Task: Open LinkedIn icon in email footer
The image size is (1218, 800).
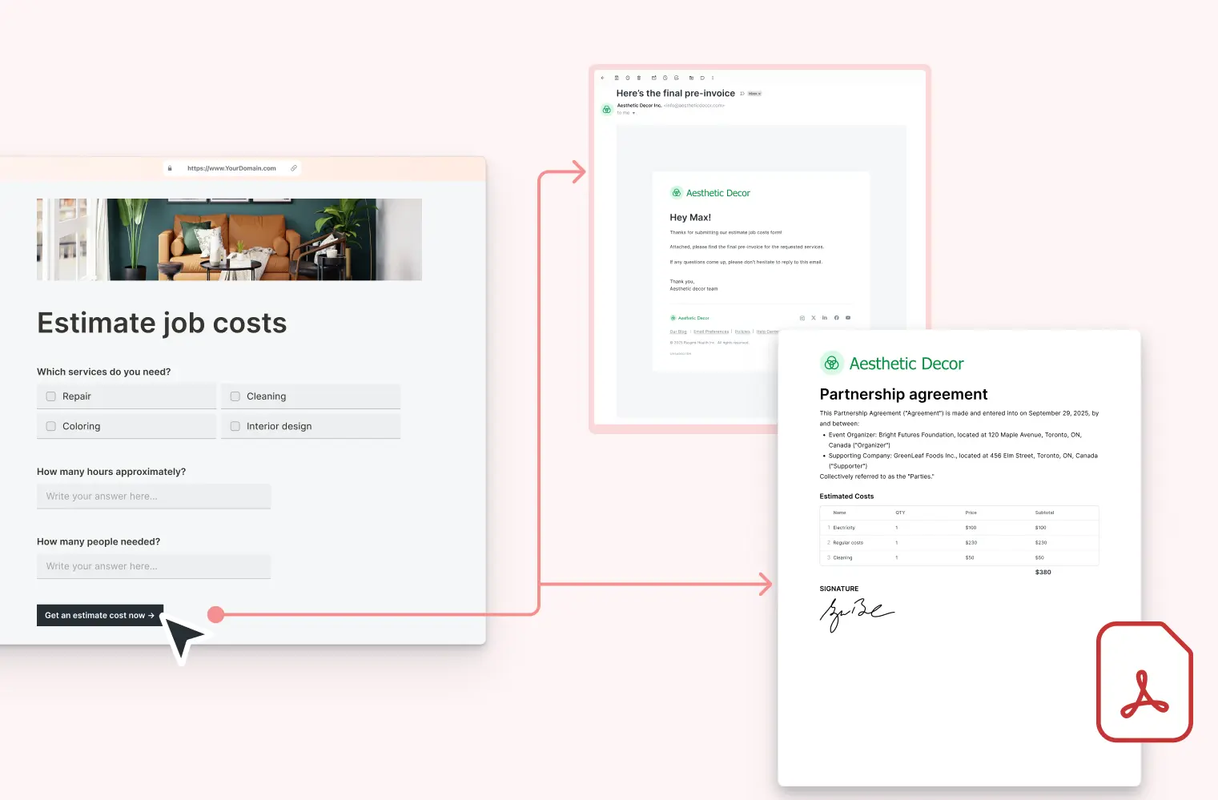Action: tap(825, 318)
